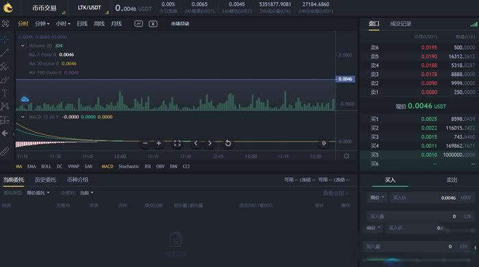Toggle fullscreen chart view icon
Viewport: 479px width, 267px height.
coord(177,143)
